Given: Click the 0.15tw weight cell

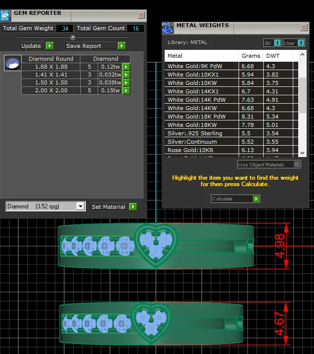Looking at the screenshot, I should 110,90.
